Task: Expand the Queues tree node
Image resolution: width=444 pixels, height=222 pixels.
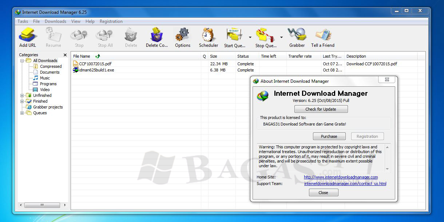Action: tap(22, 113)
